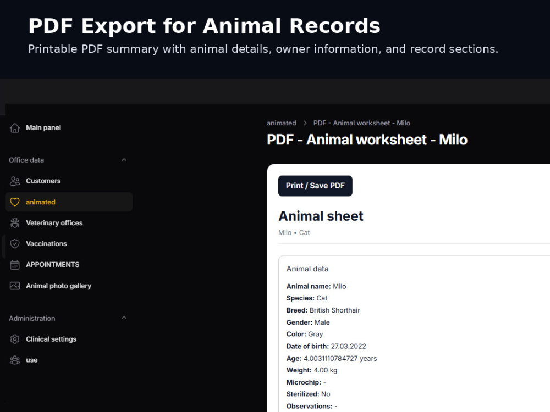Screen dimensions: 550x412
Task: Click the Animal photo gallery image icon
Action: click(15, 286)
